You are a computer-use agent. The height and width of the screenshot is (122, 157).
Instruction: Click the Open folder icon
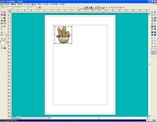pyautogui.click(x=4, y=12)
